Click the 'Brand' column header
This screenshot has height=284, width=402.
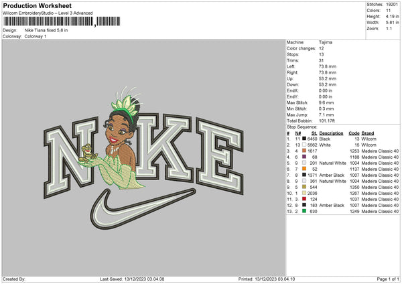(x=368, y=133)
